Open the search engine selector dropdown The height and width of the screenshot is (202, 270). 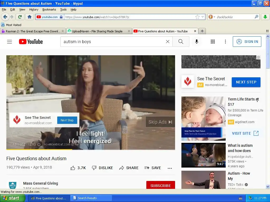[x=211, y=17]
